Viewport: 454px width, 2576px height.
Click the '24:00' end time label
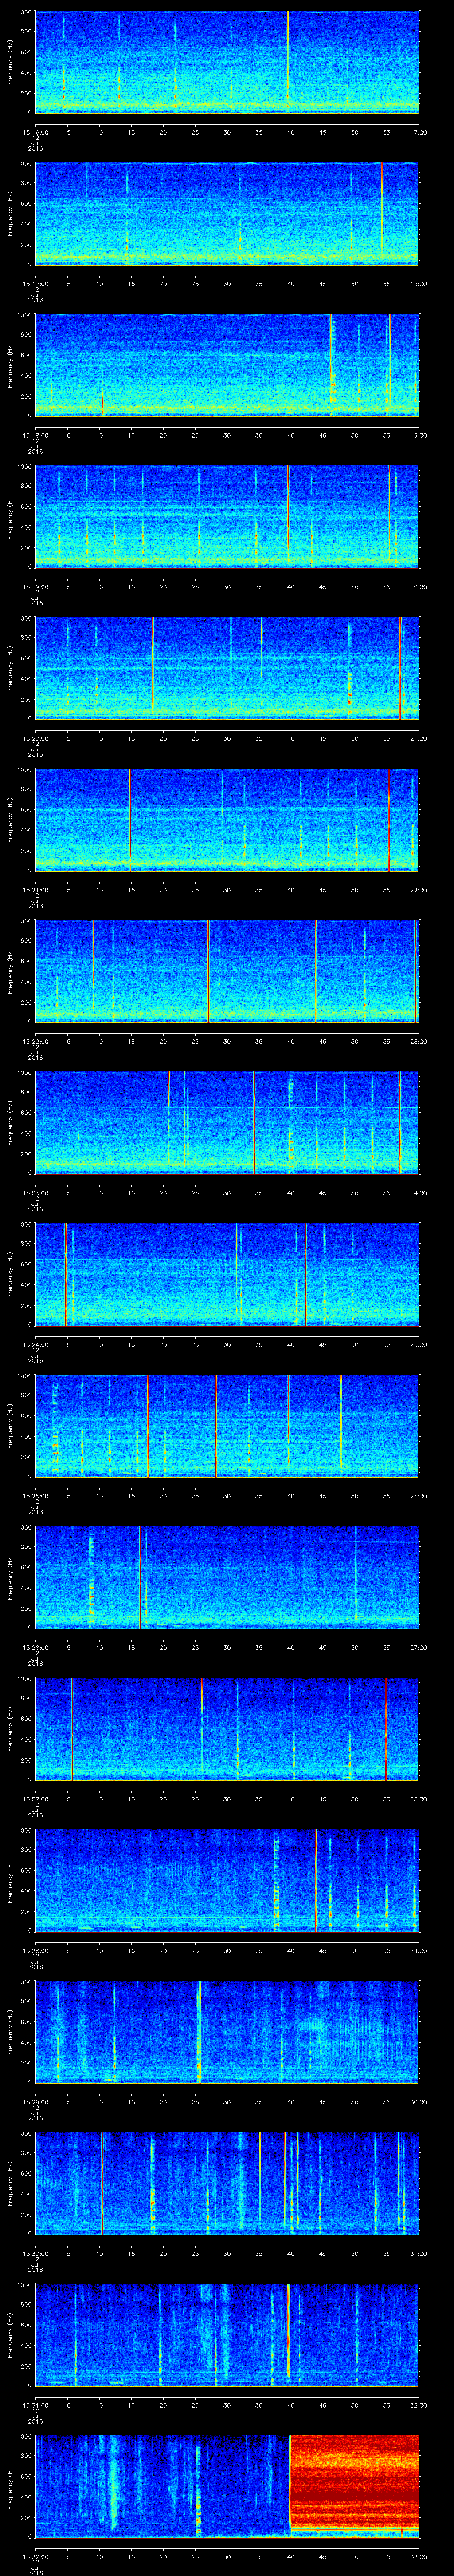click(418, 1193)
